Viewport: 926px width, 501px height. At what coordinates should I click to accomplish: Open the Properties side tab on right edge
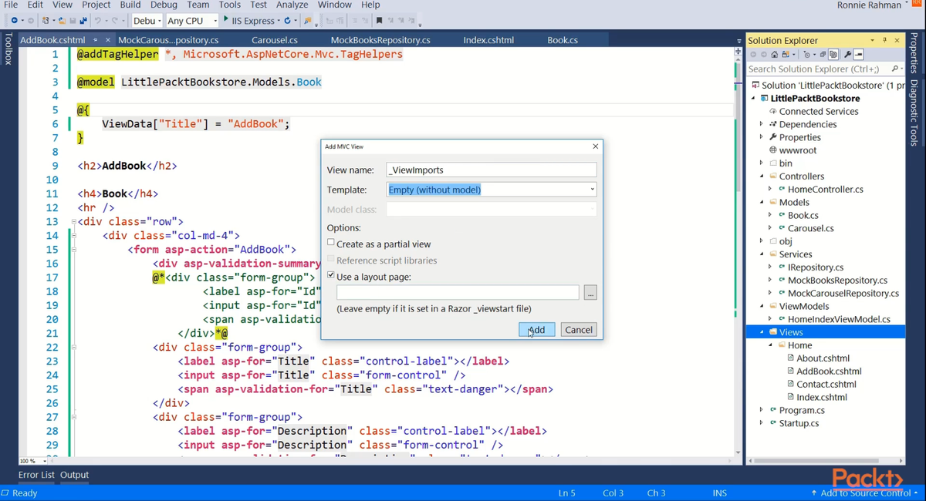914,54
